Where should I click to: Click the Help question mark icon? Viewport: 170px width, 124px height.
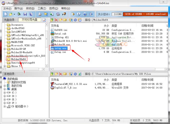(85, 14)
